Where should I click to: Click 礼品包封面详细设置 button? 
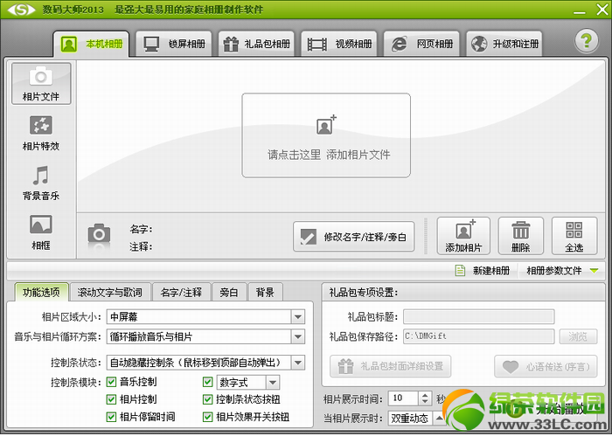pyautogui.click(x=390, y=366)
